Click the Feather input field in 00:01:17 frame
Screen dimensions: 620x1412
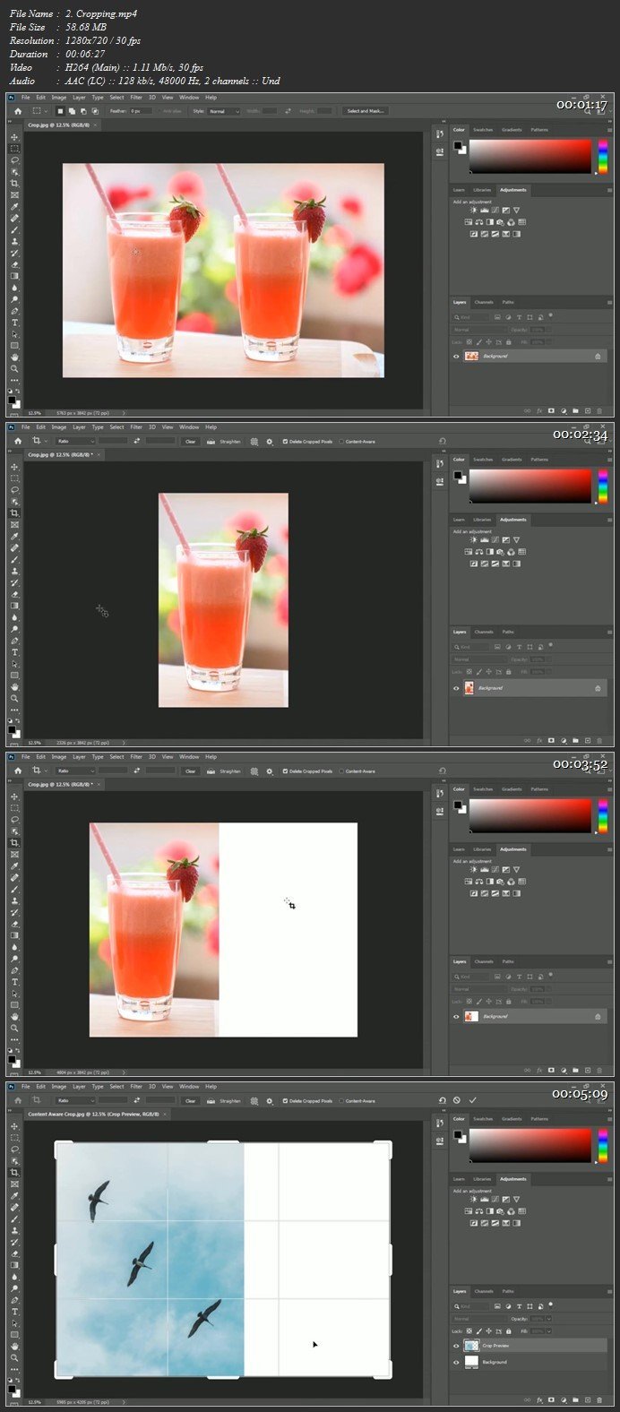click(142, 111)
